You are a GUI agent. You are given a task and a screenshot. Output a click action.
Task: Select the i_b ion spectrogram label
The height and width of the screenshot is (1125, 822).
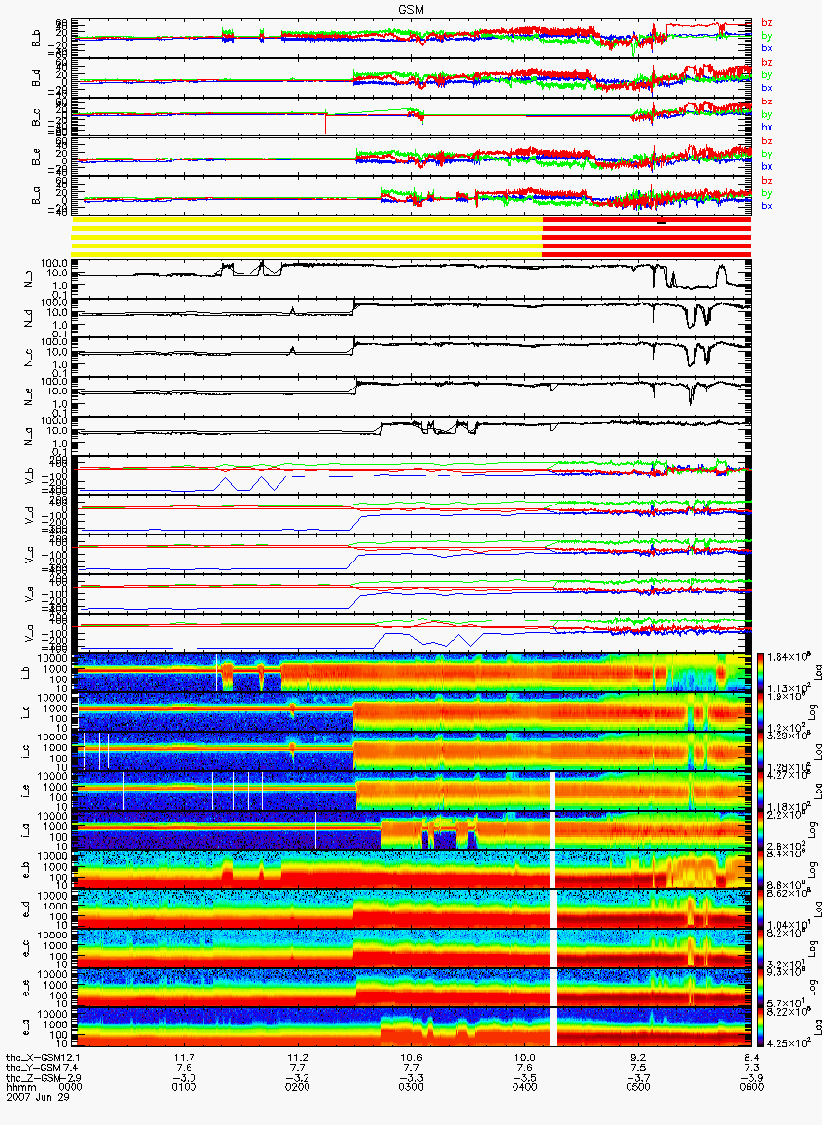pyautogui.click(x=24, y=673)
